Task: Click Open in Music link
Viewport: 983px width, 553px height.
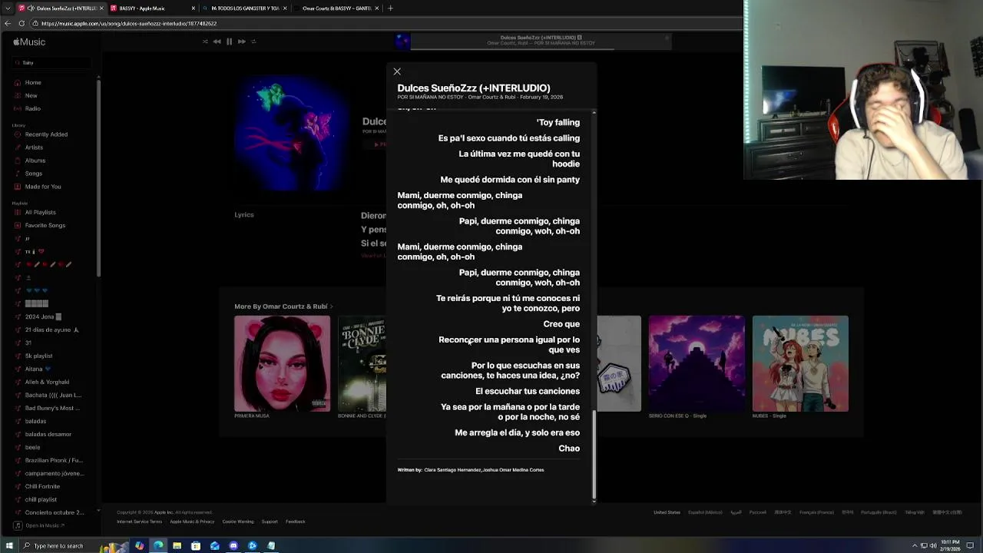Action: [x=45, y=525]
